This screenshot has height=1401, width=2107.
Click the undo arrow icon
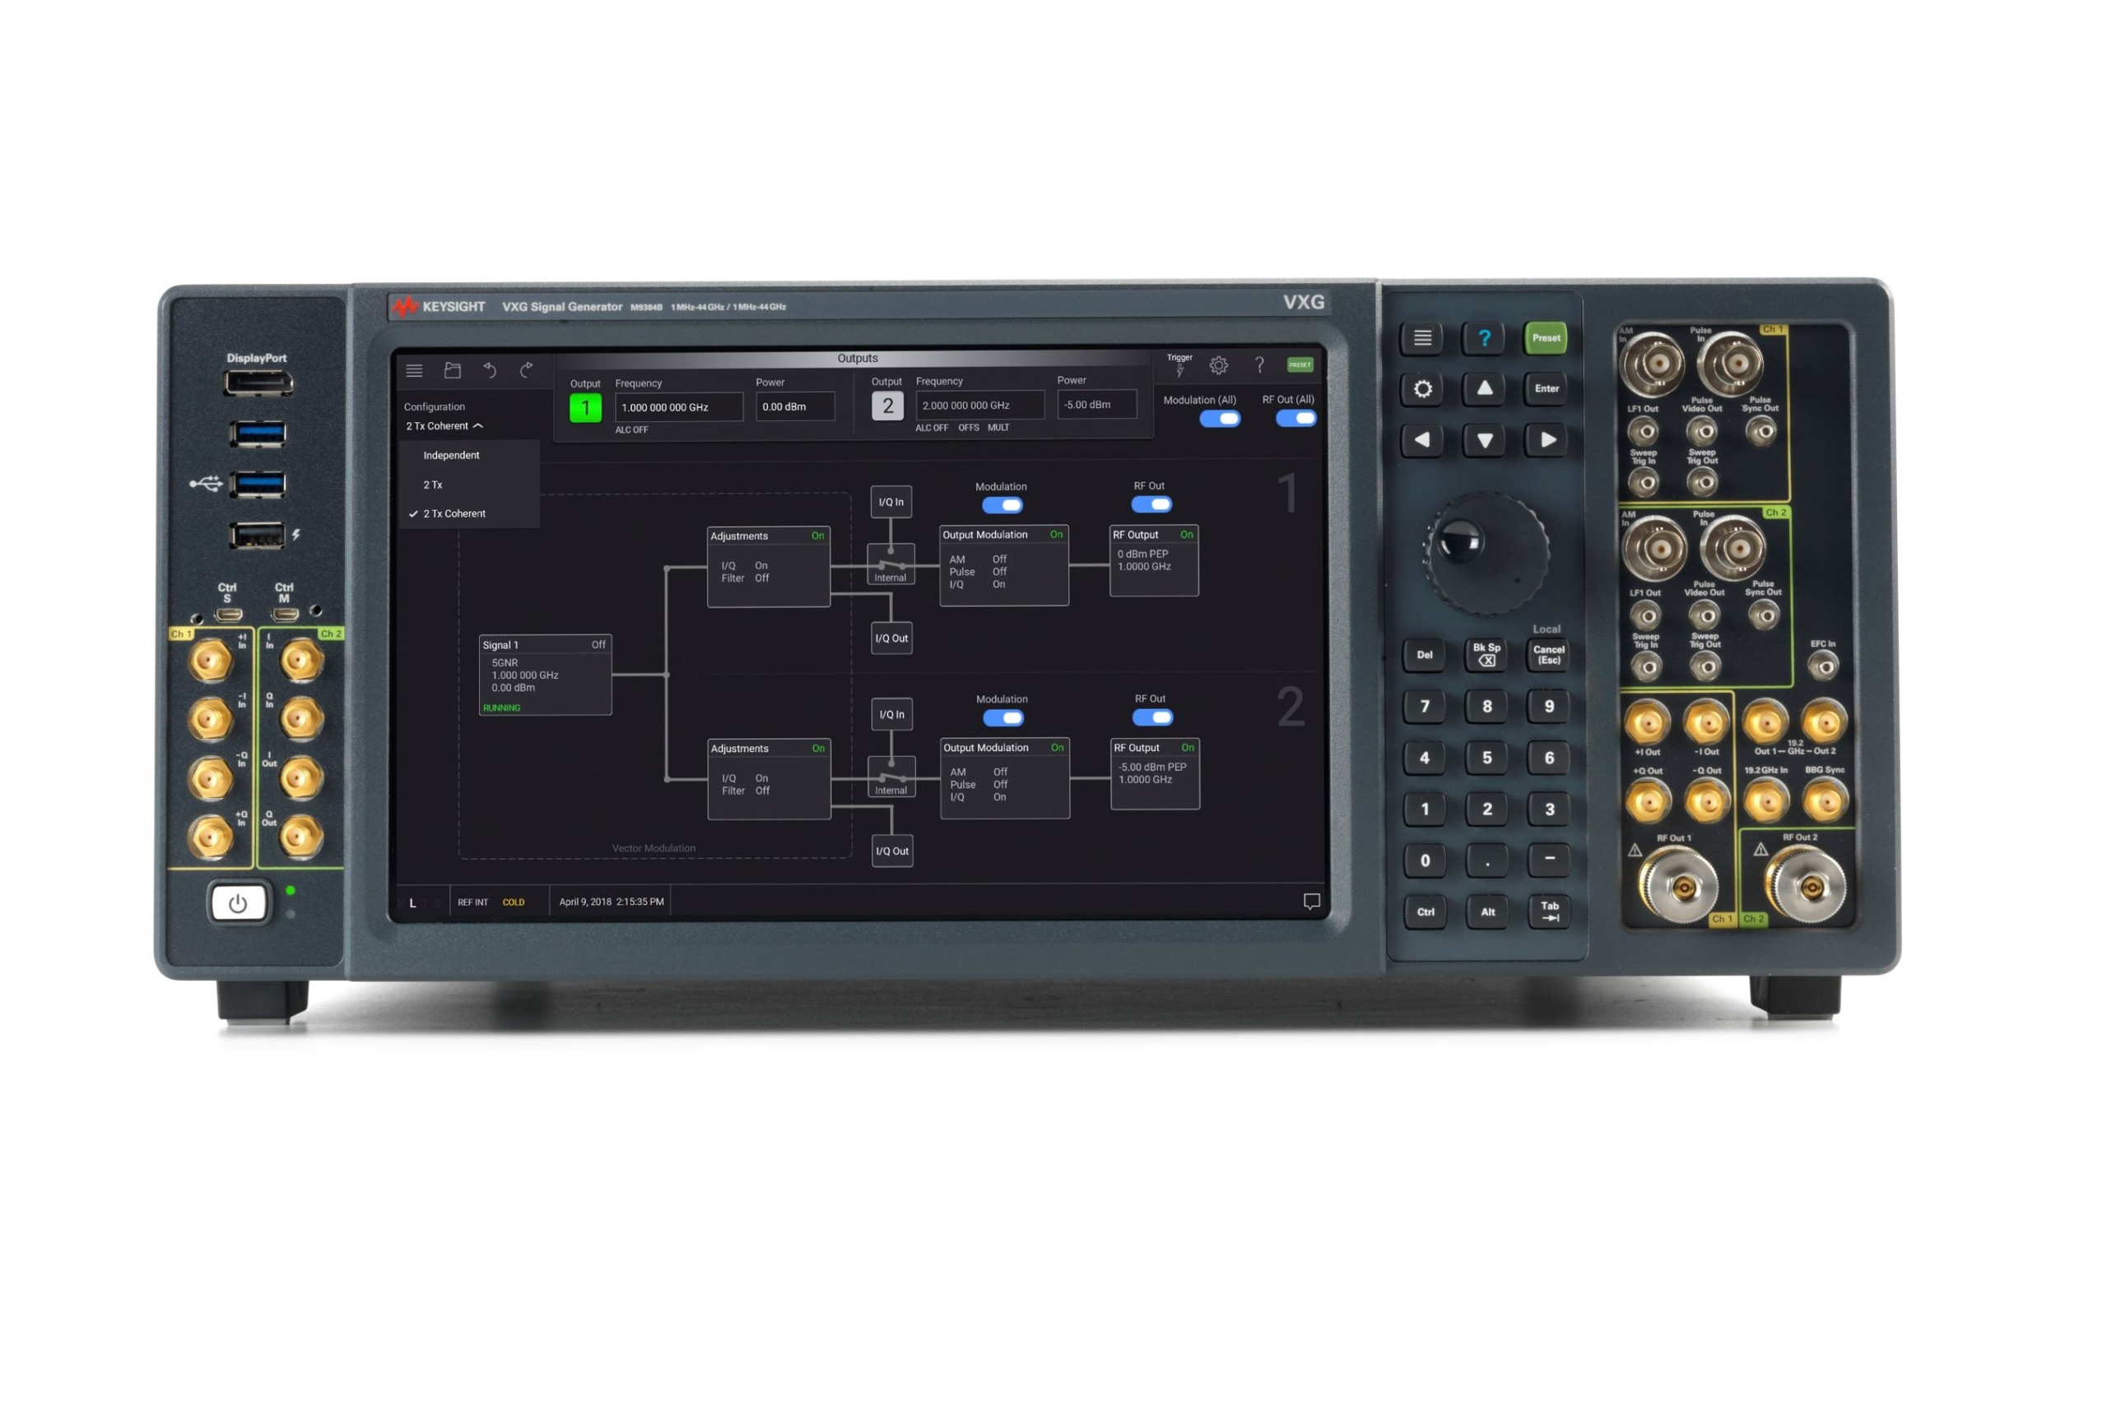click(x=490, y=370)
